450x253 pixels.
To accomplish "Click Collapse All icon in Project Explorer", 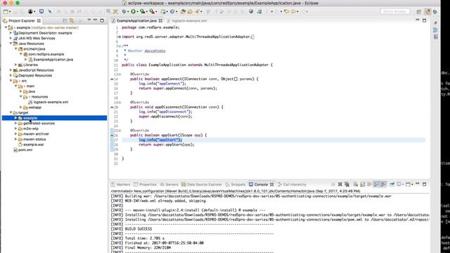I will tap(65, 20).
